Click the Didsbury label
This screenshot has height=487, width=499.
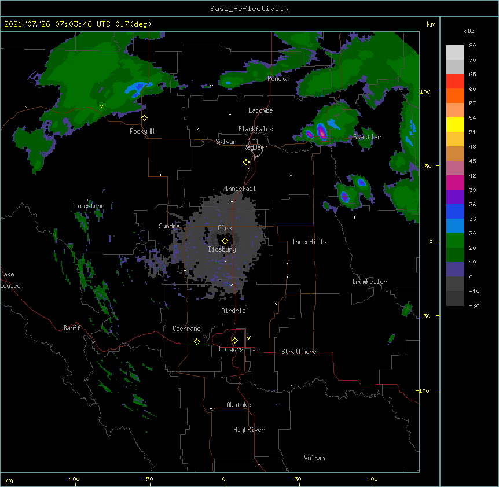click(222, 249)
